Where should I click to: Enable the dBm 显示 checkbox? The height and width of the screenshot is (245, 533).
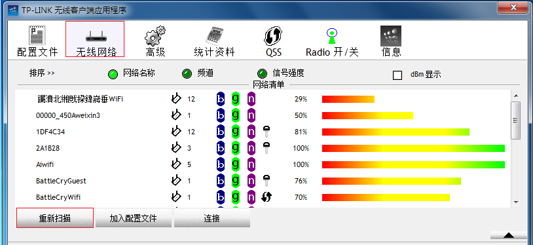(397, 75)
